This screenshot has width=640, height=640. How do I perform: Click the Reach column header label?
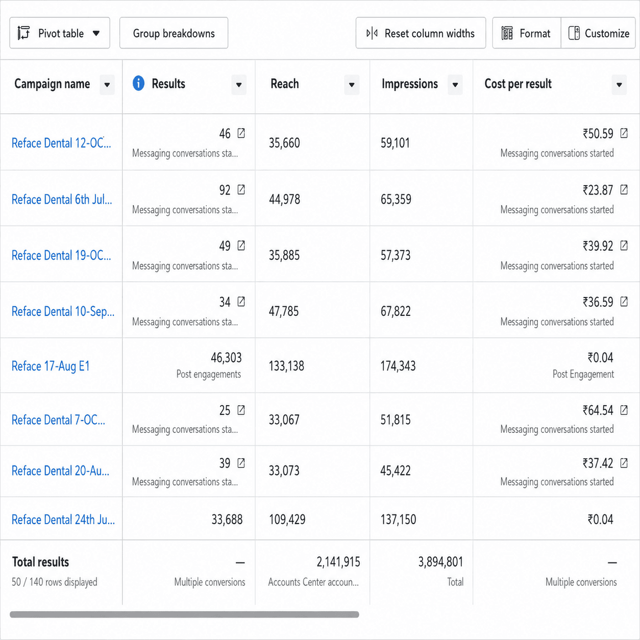coord(285,84)
